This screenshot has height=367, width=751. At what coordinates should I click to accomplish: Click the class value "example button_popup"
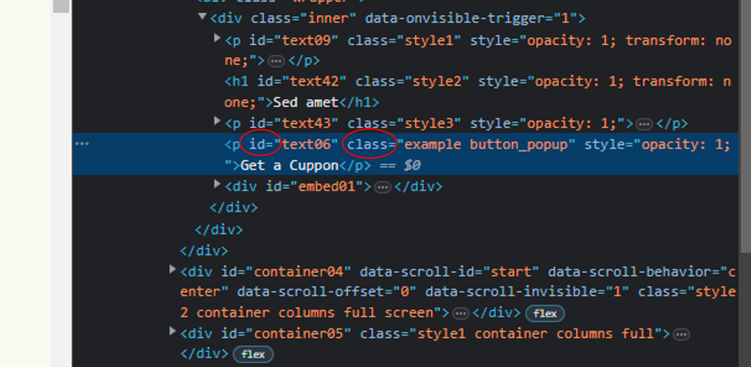(490, 145)
